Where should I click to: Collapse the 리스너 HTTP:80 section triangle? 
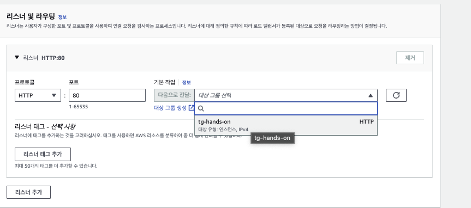pyautogui.click(x=17, y=57)
